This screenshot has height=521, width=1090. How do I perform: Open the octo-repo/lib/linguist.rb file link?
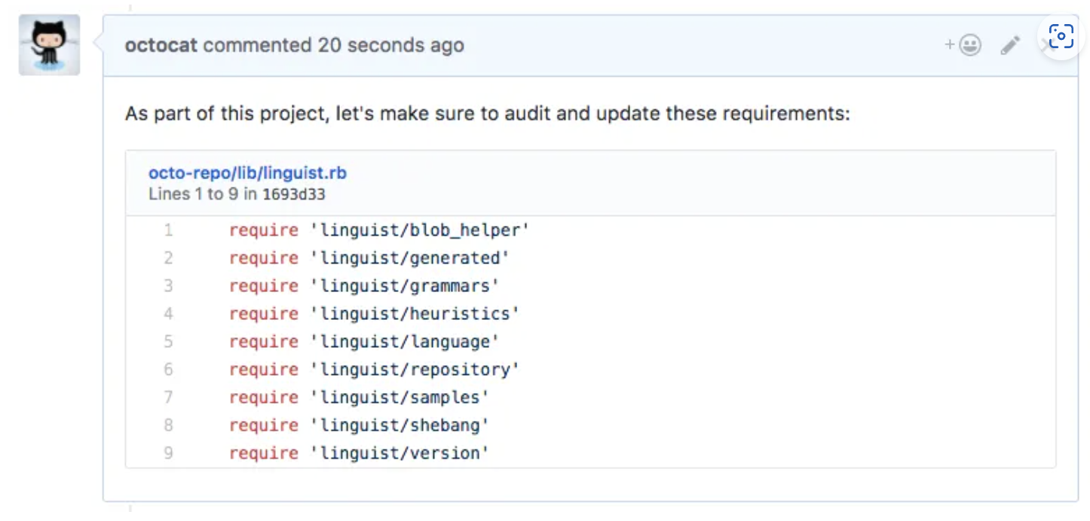coord(247,173)
